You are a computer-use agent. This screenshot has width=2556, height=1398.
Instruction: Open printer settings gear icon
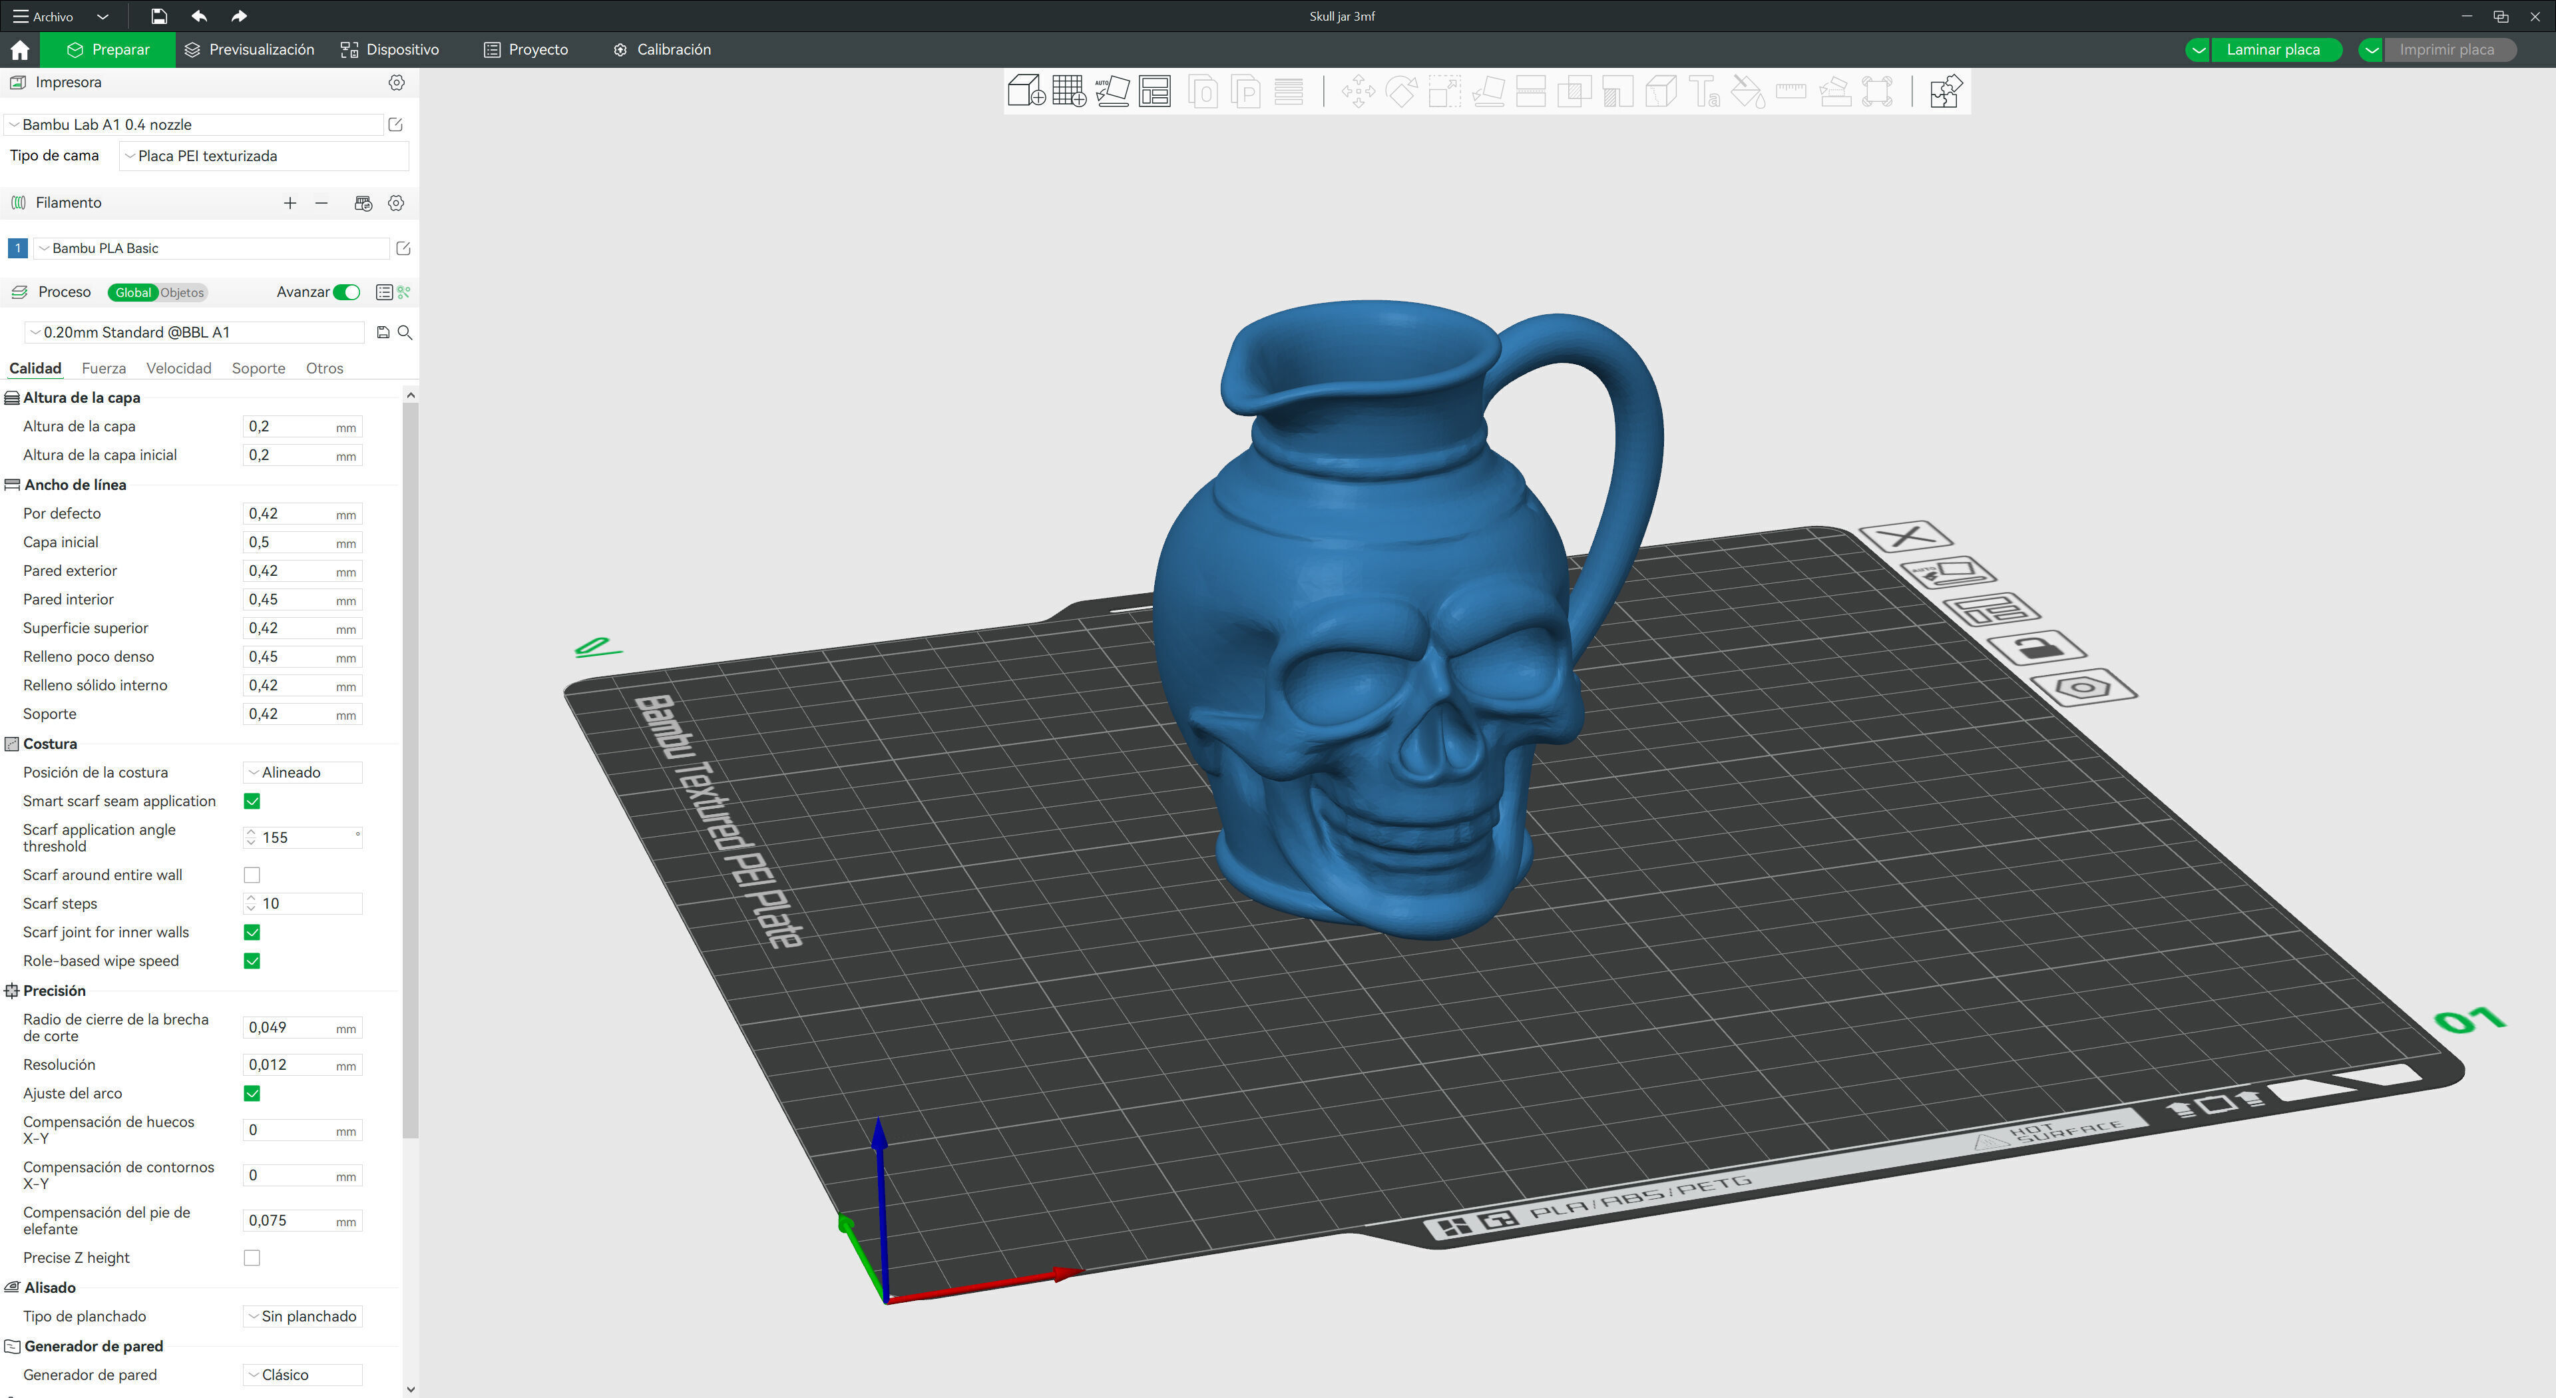point(396,83)
